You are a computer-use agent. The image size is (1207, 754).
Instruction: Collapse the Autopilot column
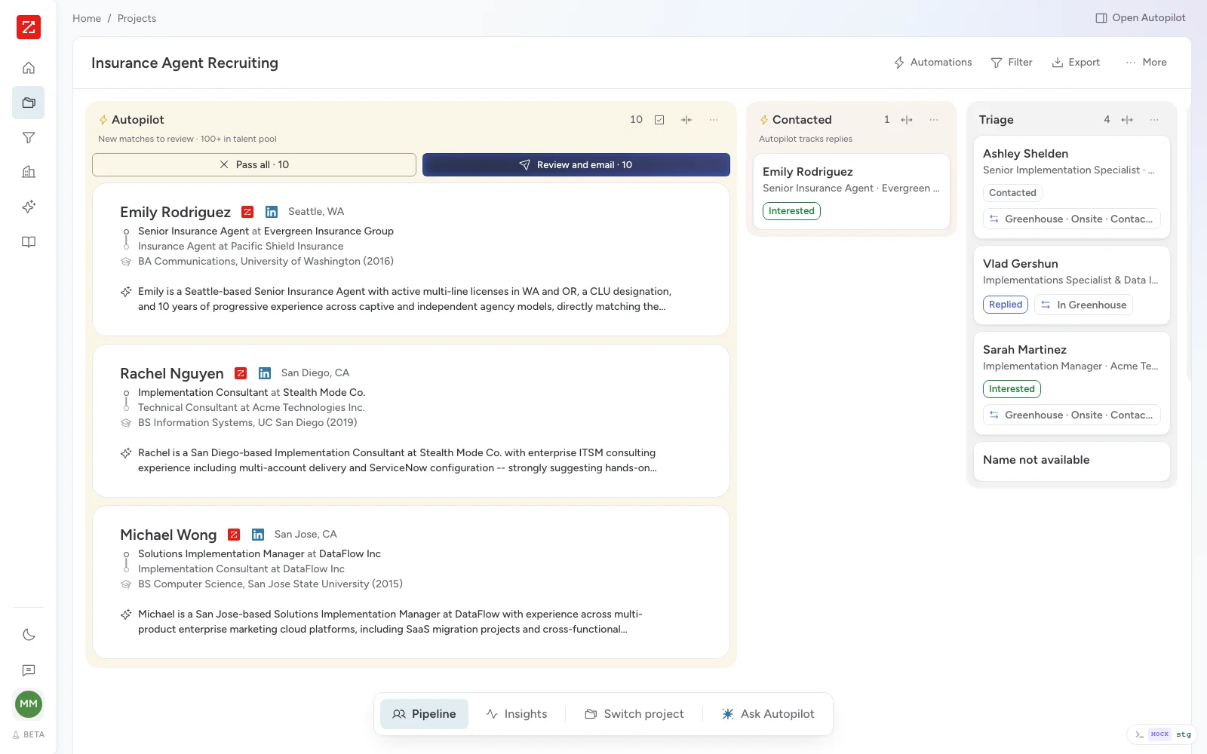[686, 120]
